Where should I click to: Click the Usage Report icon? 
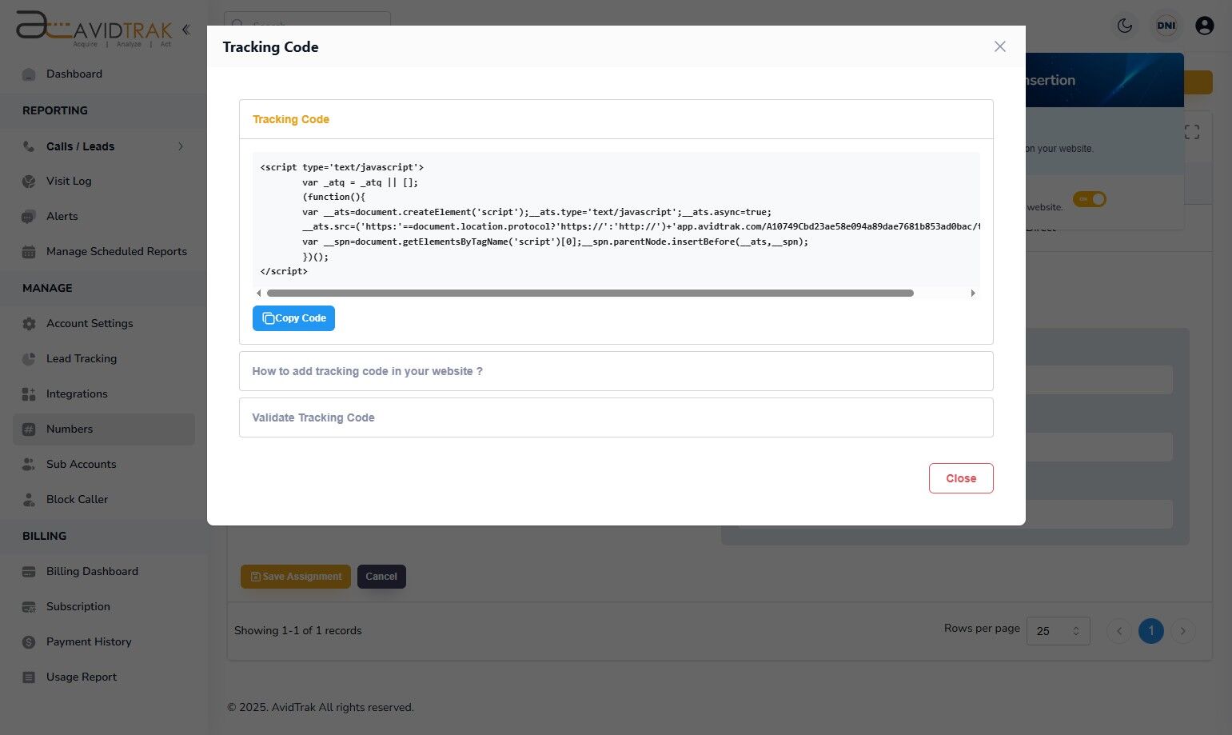29,677
